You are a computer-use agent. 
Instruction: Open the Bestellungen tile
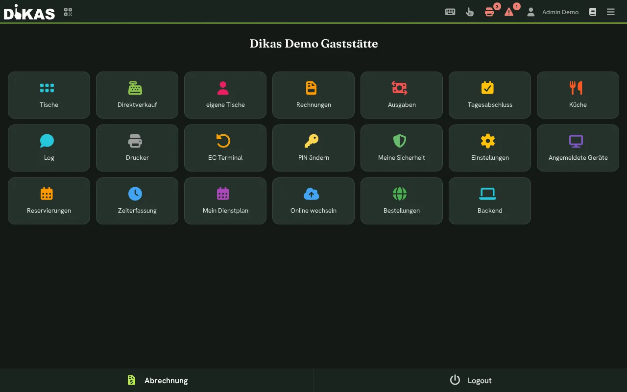402,201
